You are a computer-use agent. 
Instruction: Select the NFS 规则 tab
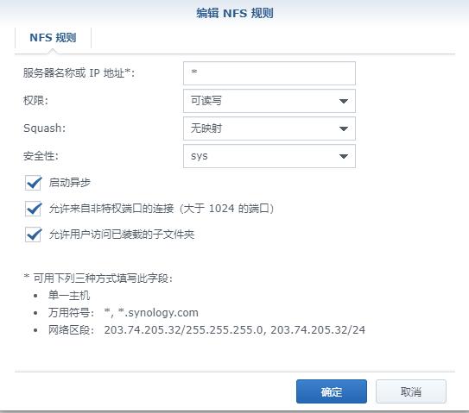click(53, 38)
